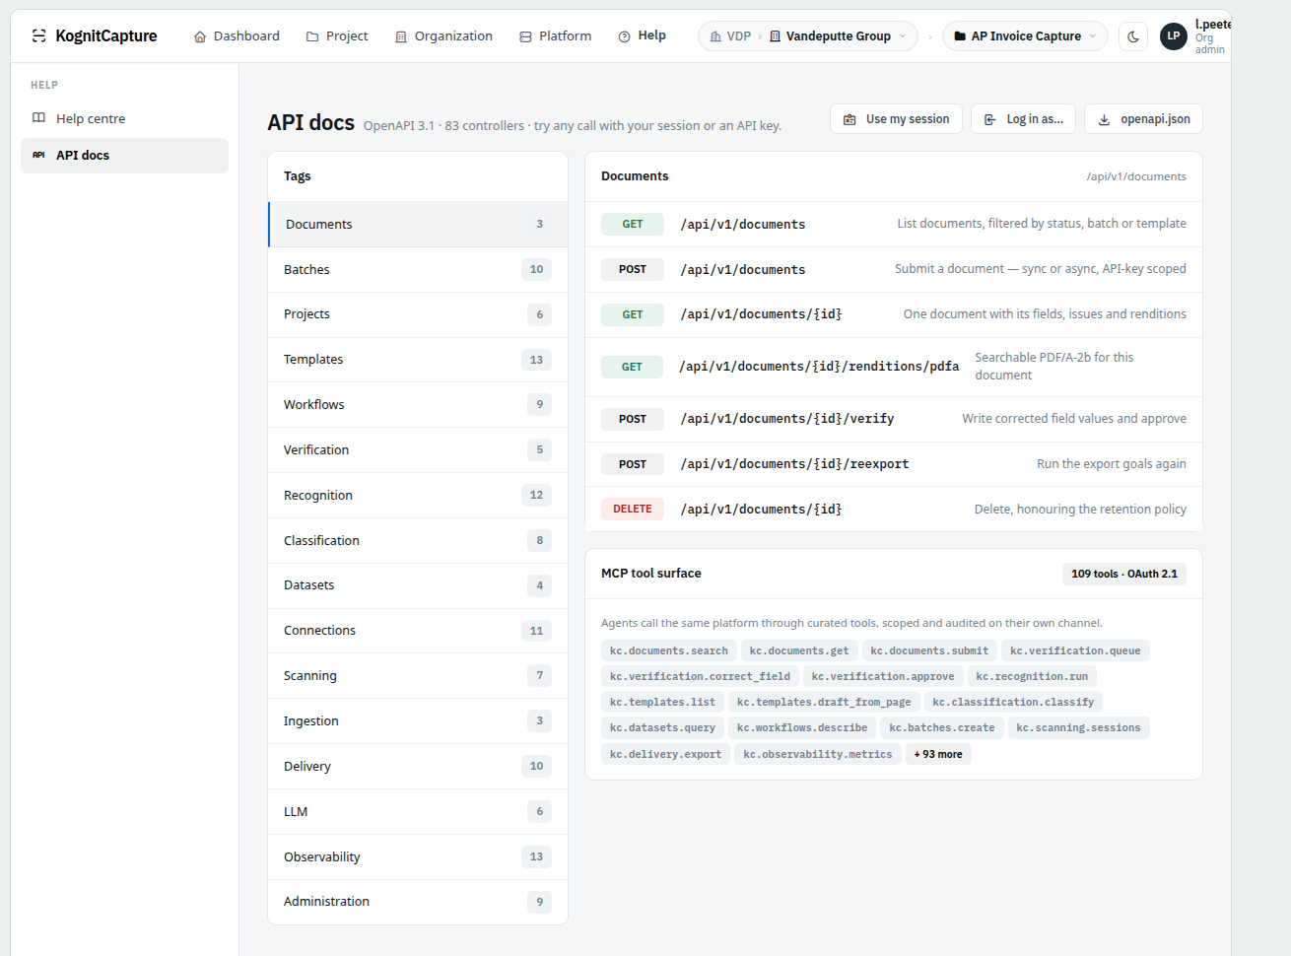Expand the AP Invoice Capture project dropdown

pyautogui.click(x=1025, y=36)
